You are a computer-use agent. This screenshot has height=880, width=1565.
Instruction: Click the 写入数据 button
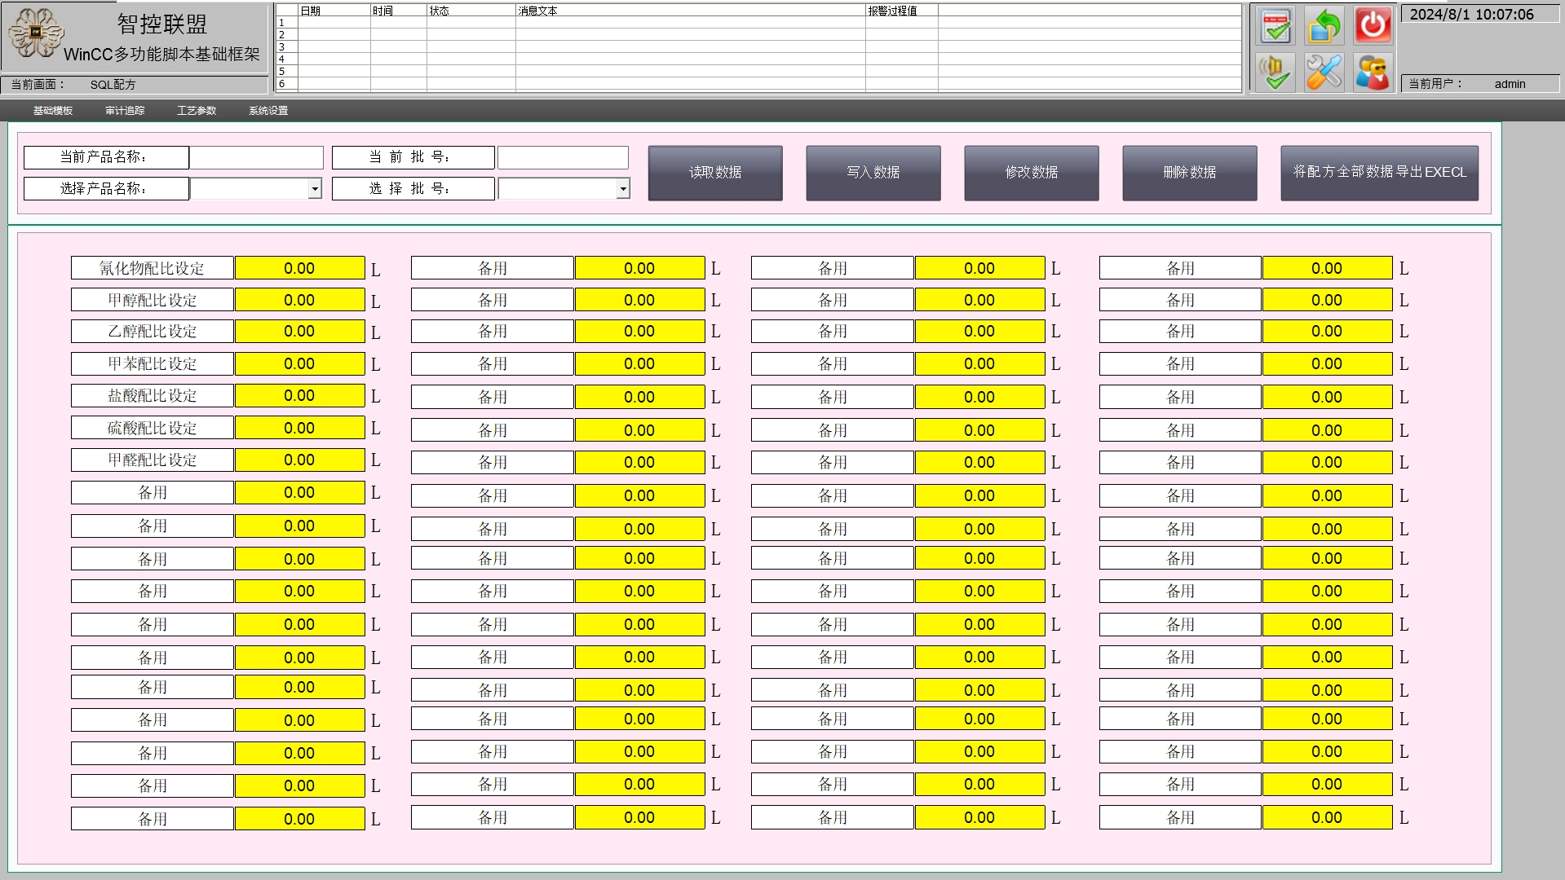click(x=873, y=173)
